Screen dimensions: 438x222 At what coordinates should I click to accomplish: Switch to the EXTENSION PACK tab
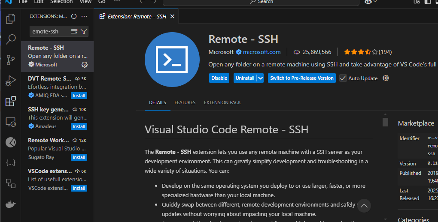[222, 102]
